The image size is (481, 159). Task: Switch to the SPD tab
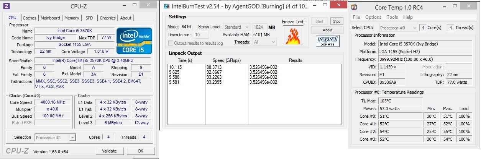coord(89,18)
